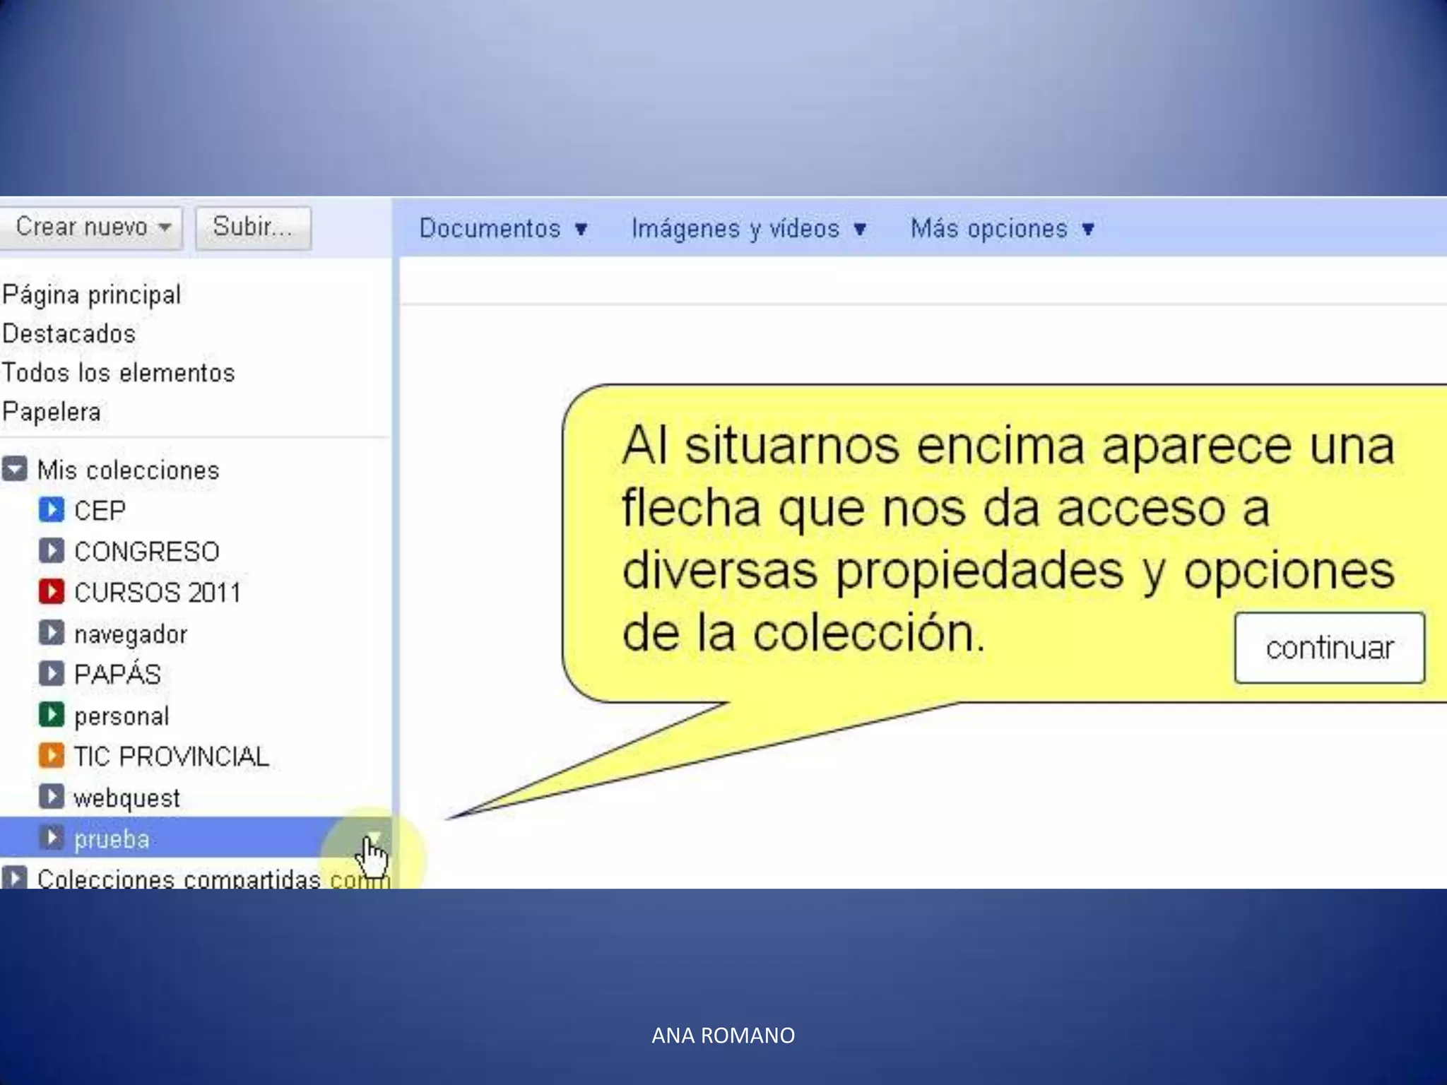The image size is (1447, 1085).
Task: Click the red CURSOS 2011 collection icon
Action: point(51,591)
